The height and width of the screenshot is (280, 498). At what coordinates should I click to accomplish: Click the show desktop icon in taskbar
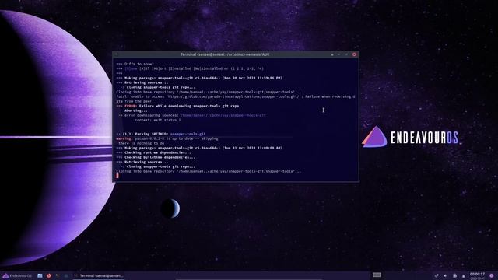coord(40,275)
